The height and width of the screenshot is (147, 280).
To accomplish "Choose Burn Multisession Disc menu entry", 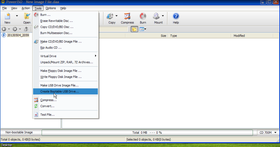I will 65,33.
